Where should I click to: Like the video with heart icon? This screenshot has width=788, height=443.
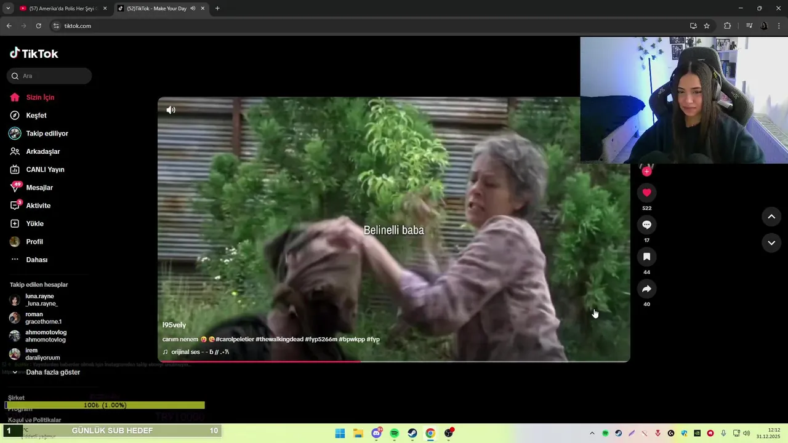click(x=646, y=193)
